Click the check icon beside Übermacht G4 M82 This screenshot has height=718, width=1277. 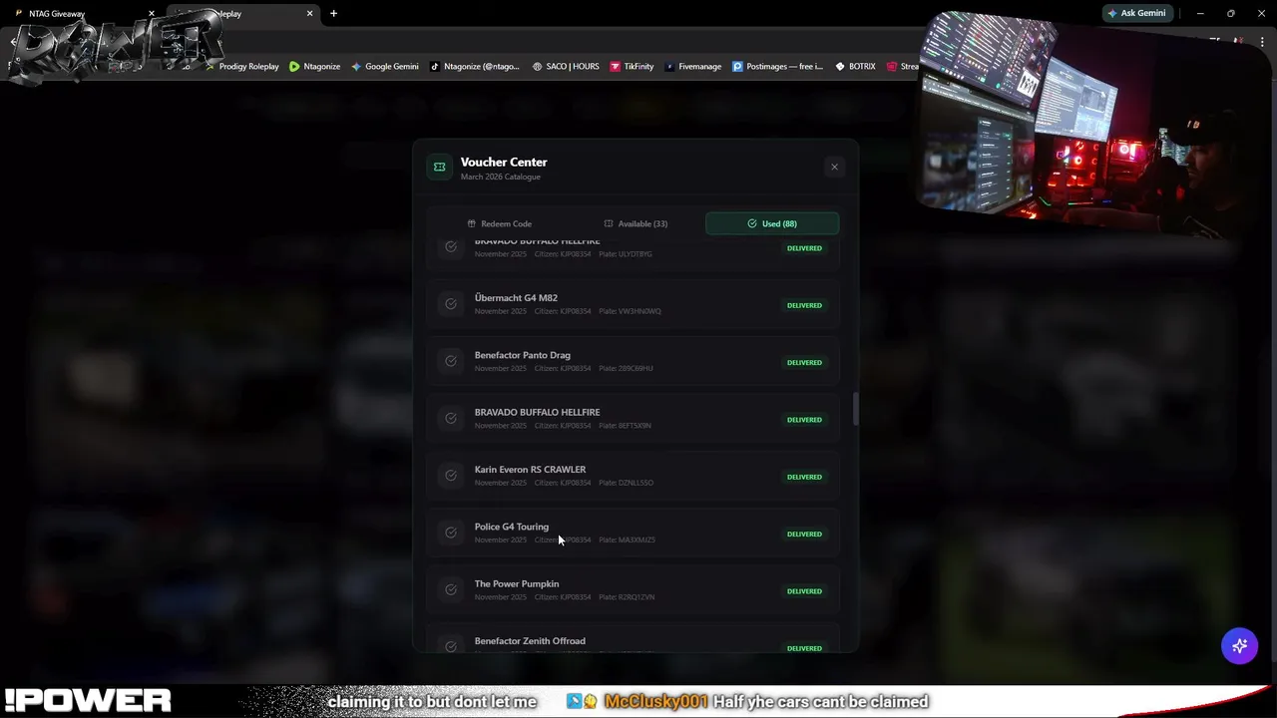451,304
